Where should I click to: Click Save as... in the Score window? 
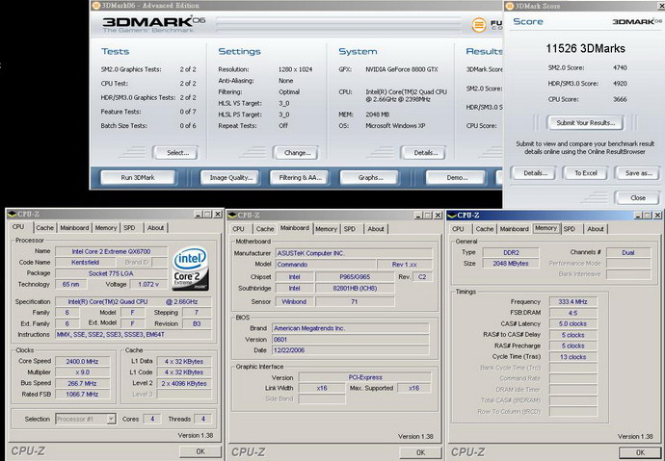point(638,172)
